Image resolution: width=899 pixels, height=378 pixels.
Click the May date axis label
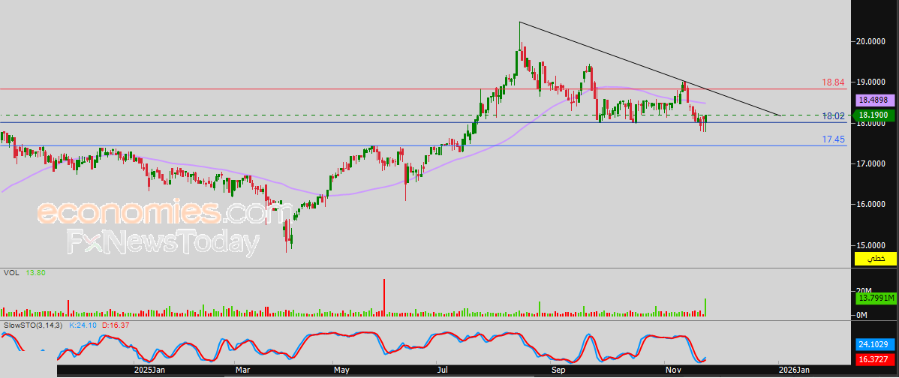coord(341,370)
